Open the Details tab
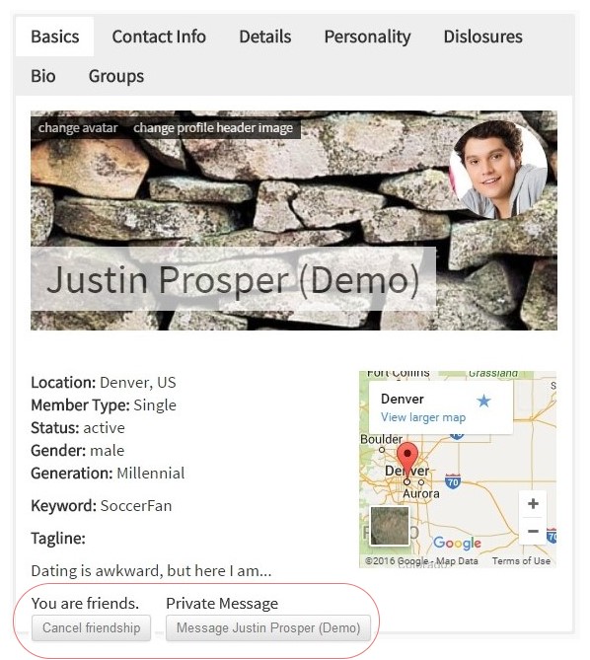The width and height of the screenshot is (590, 660). click(x=265, y=37)
